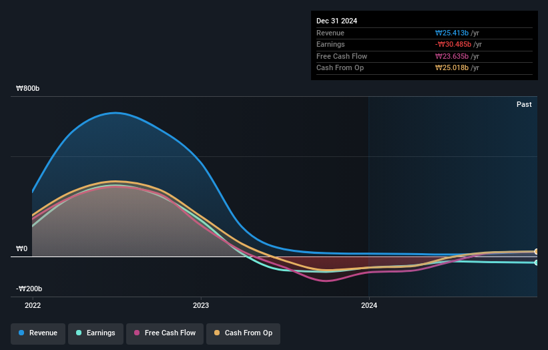Viewport: 548px width, 350px height.
Task: Click the Free Cash Flow label in tooltip
Action: [x=342, y=56]
